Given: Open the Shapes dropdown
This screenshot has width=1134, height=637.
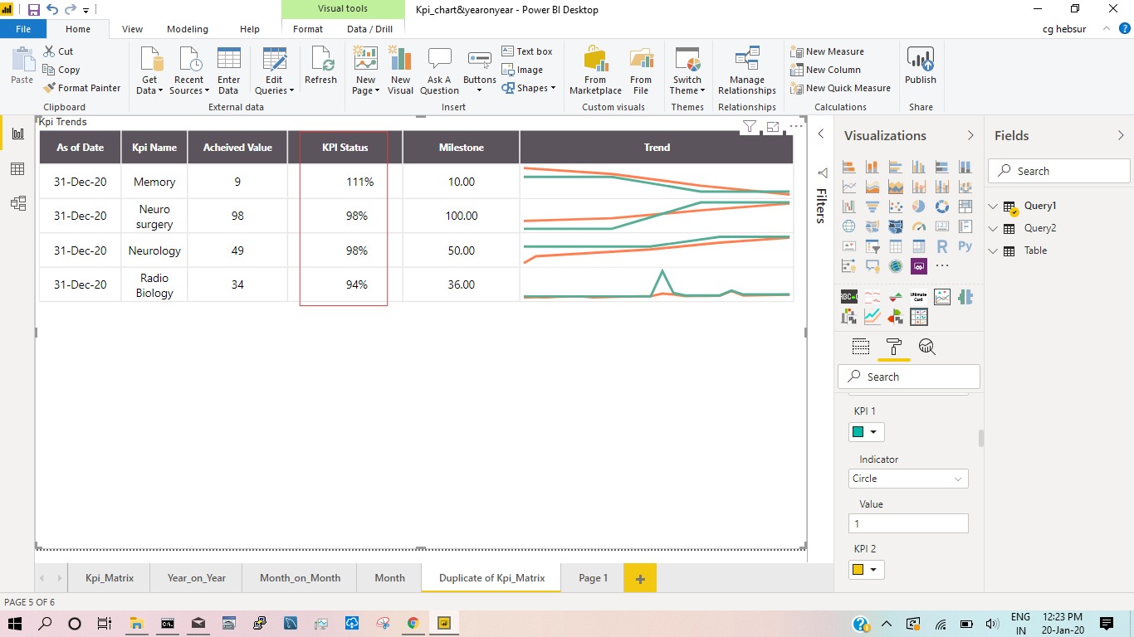Looking at the screenshot, I should tap(529, 88).
